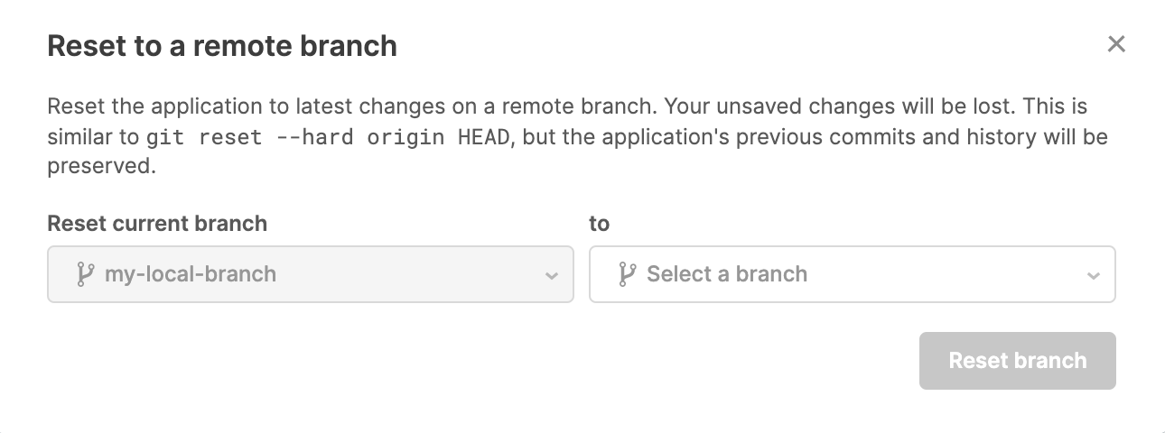Click the Reset branch button
Image resolution: width=1165 pixels, height=433 pixels.
(x=1018, y=361)
